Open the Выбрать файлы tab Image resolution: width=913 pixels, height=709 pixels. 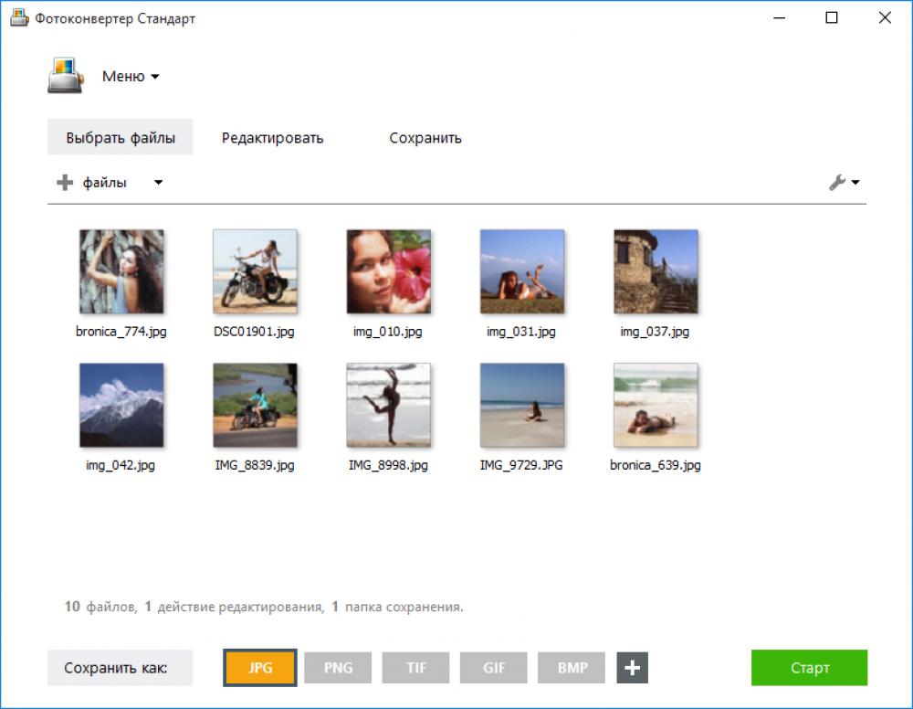pos(120,135)
